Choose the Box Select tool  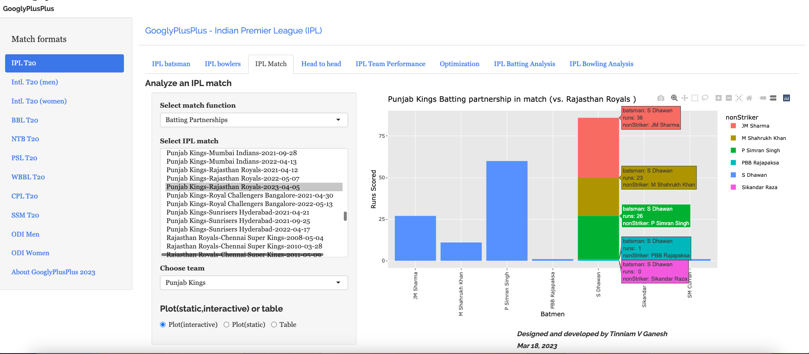(694, 98)
